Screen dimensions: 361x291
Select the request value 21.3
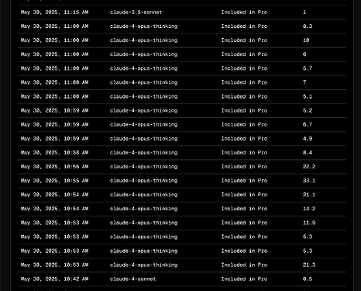[309, 265]
